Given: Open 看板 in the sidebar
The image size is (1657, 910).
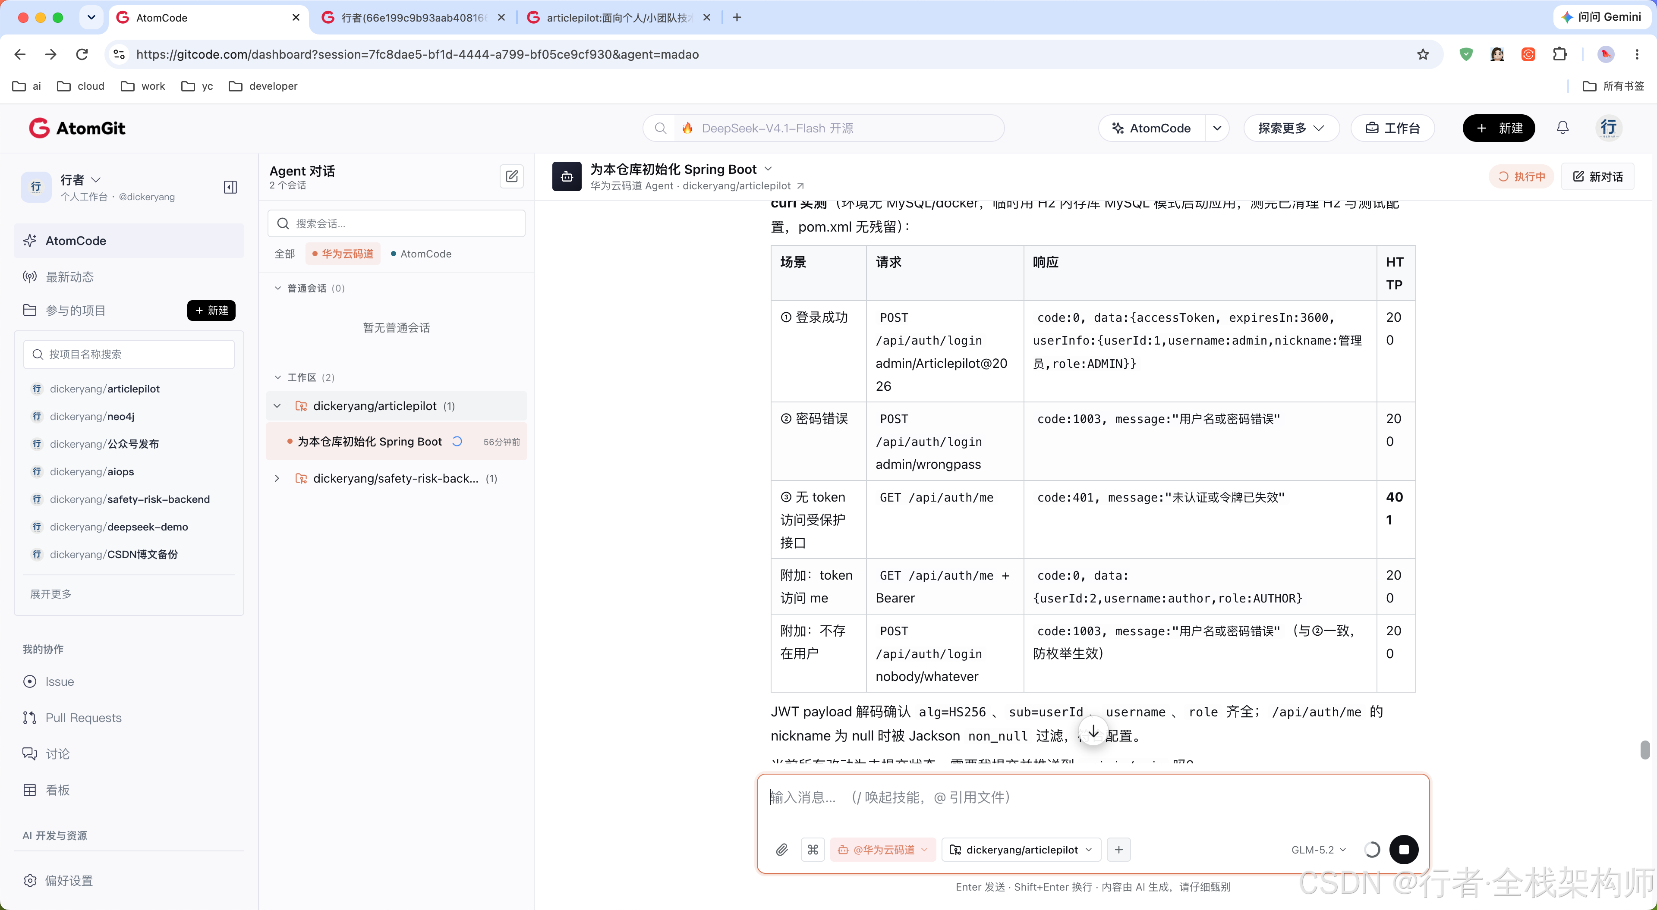Looking at the screenshot, I should point(57,790).
